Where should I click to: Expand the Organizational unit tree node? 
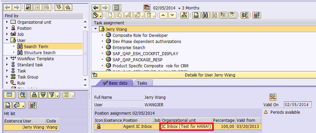[x=7, y=22]
